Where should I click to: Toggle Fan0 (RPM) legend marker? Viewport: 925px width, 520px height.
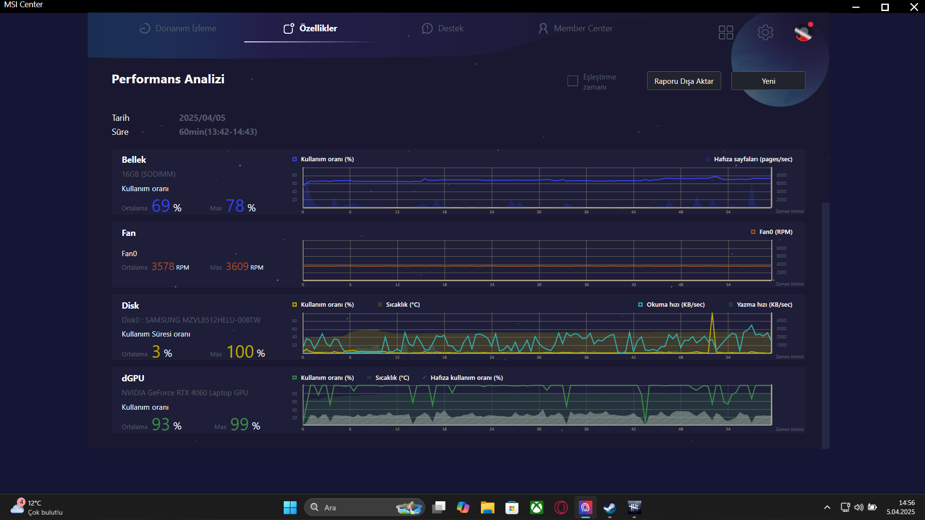point(753,232)
